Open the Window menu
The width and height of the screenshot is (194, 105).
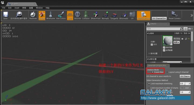tap(39, 8)
